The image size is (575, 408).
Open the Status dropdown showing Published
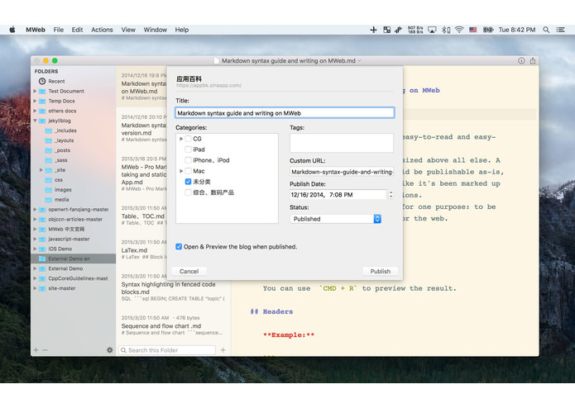[336, 219]
